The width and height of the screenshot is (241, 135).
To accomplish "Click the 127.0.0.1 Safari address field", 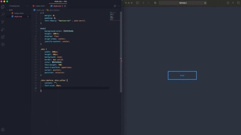I will pyautogui.click(x=183, y=3).
